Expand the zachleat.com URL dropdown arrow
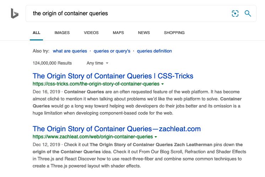Image resolution: width=265 pixels, height=177 pixels. click(156, 137)
